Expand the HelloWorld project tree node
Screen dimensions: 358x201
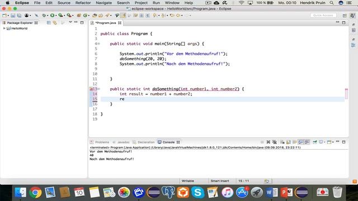(4, 28)
